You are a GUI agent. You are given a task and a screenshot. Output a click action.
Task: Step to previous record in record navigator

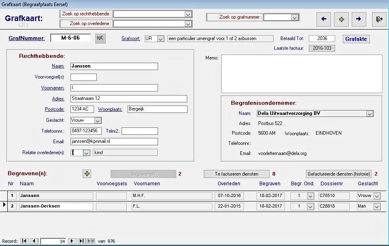click(34, 241)
